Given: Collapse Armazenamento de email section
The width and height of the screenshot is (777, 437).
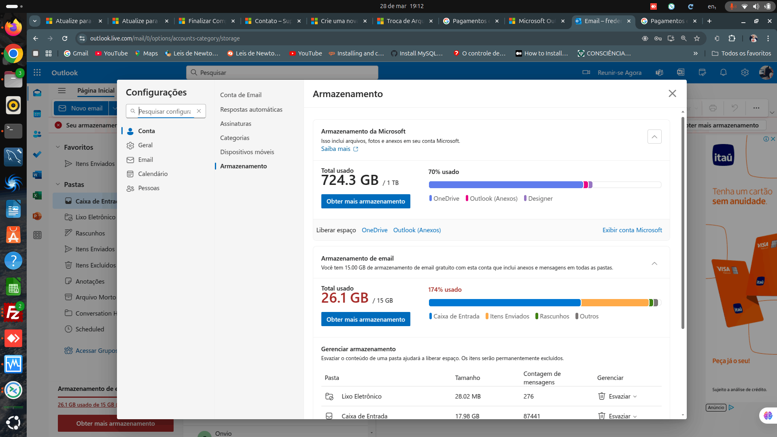Looking at the screenshot, I should 654,263.
